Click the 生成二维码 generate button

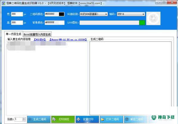tap(39, 119)
